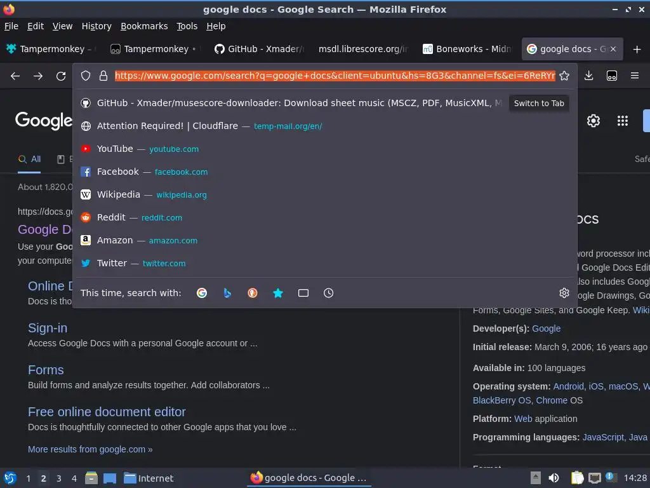
Task: Reload the current page
Action: (x=61, y=76)
